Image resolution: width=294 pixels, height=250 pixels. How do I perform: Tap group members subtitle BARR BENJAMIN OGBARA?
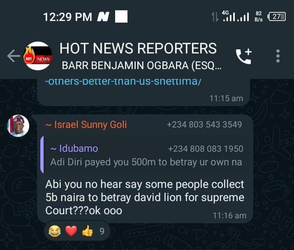coord(141,65)
